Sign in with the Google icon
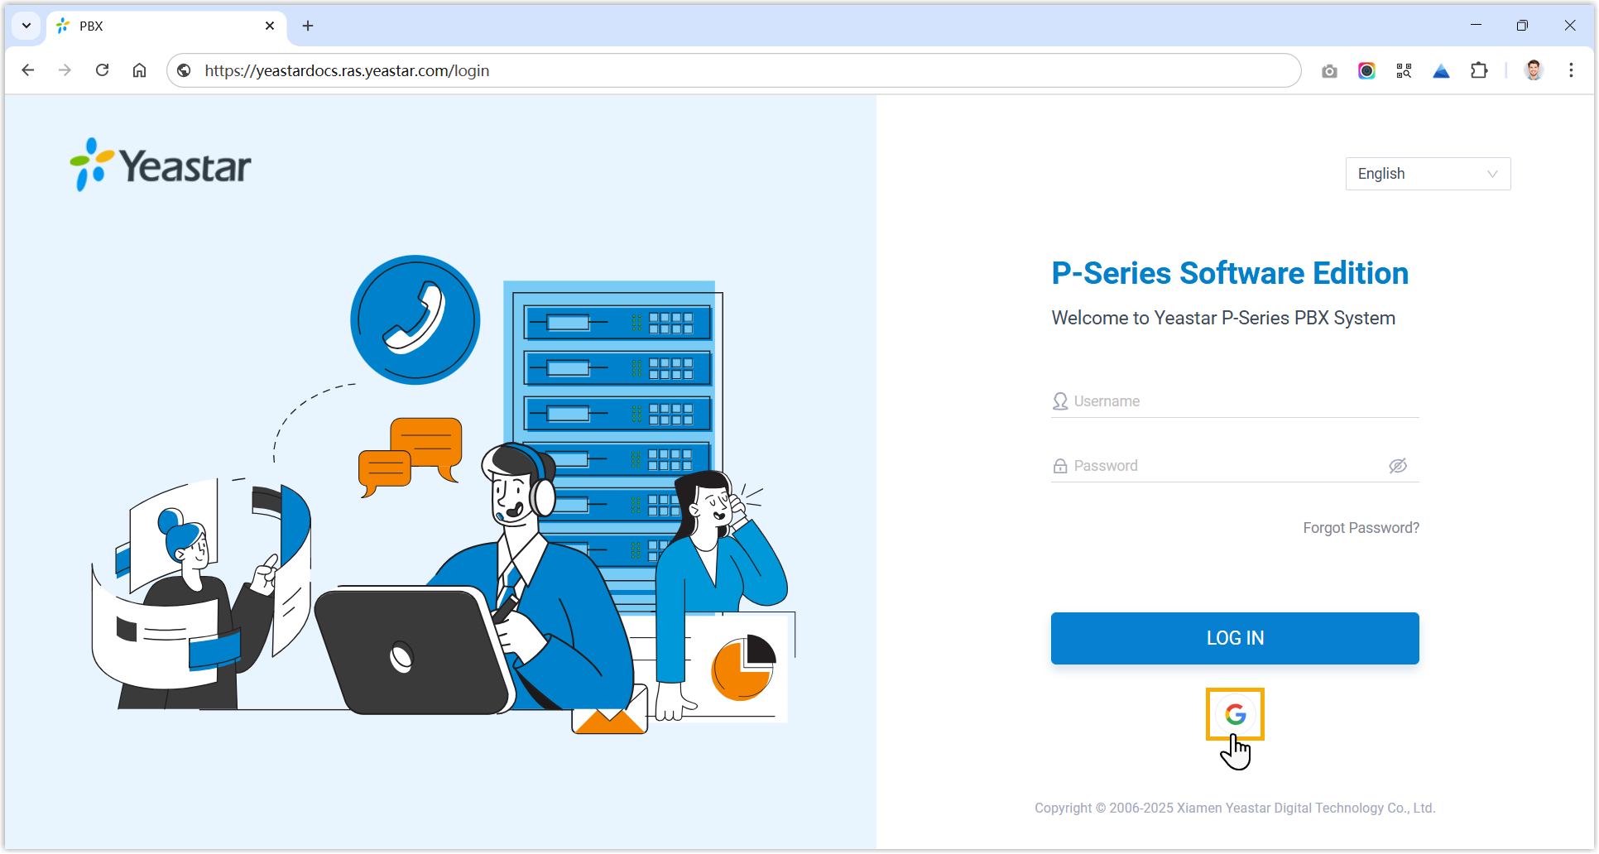The image size is (1599, 854). (x=1235, y=714)
